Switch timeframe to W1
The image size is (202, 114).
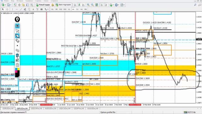point(81,9)
